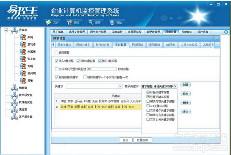
Task: Check 文件上传关键字报警 option
Action: click(x=148, y=119)
